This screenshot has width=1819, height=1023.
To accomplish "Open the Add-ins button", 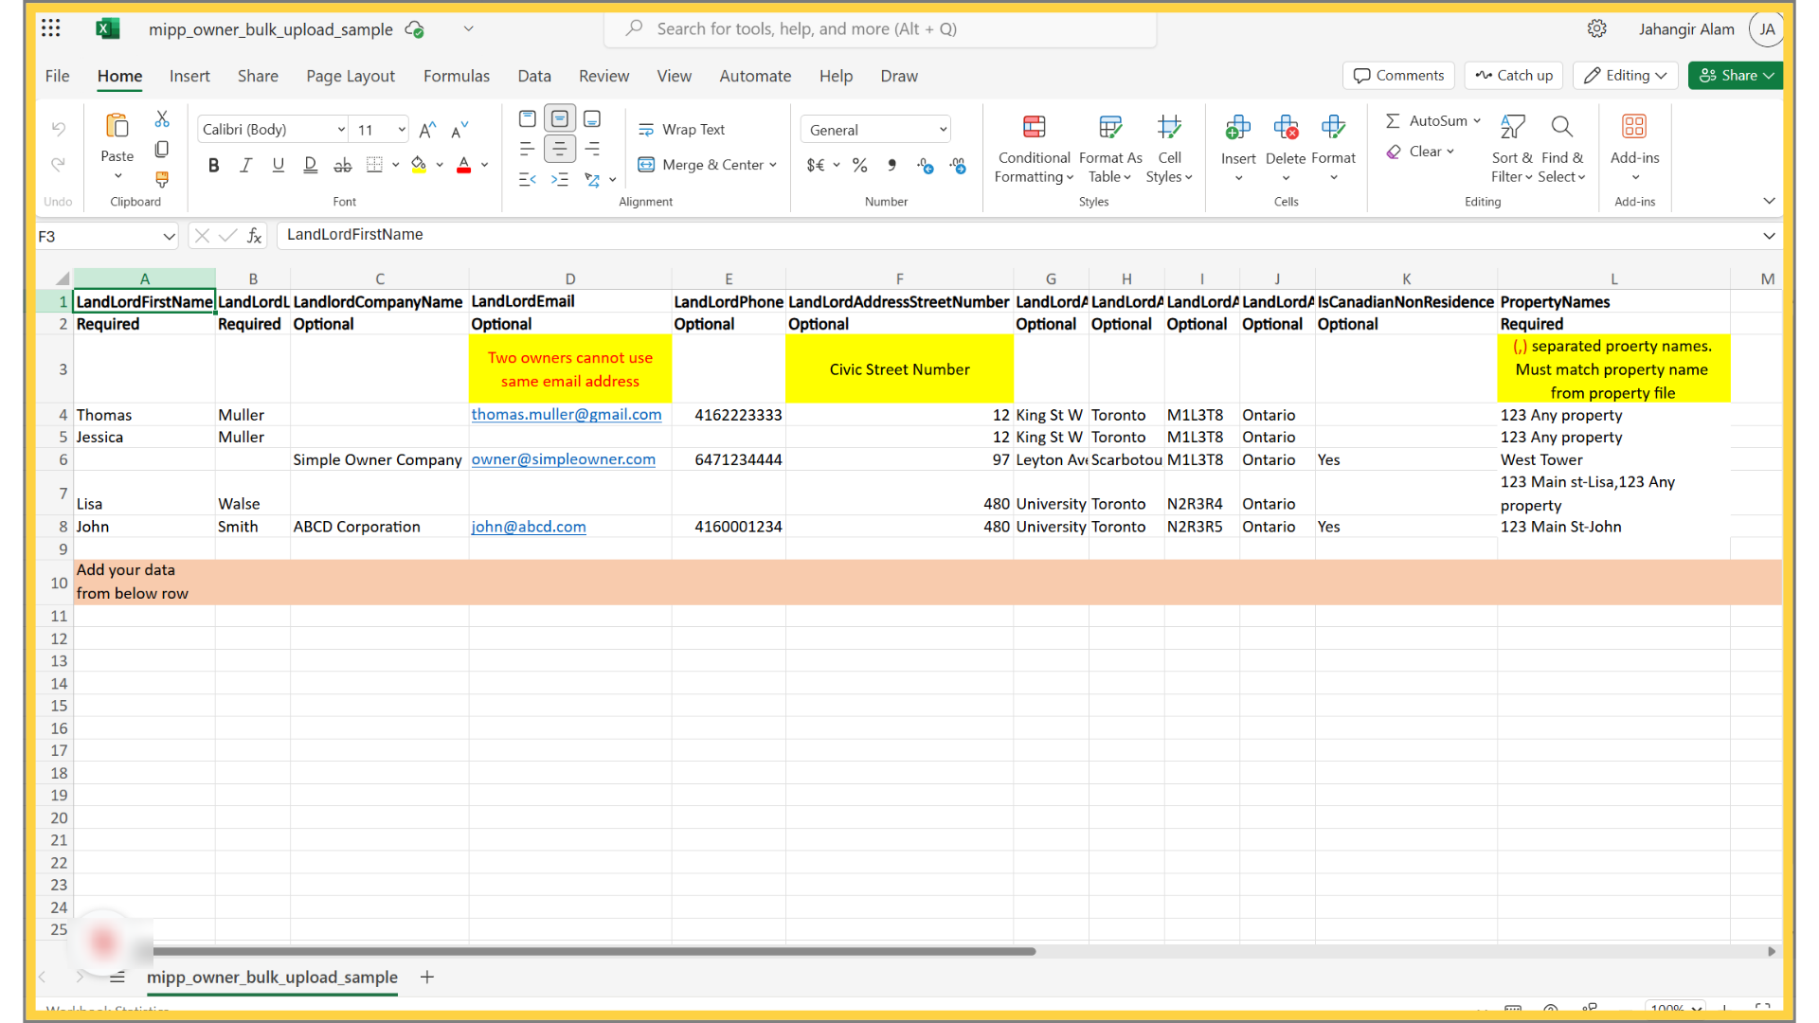I will (x=1635, y=149).
